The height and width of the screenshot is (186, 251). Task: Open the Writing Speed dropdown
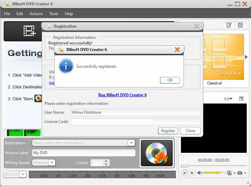point(52,163)
